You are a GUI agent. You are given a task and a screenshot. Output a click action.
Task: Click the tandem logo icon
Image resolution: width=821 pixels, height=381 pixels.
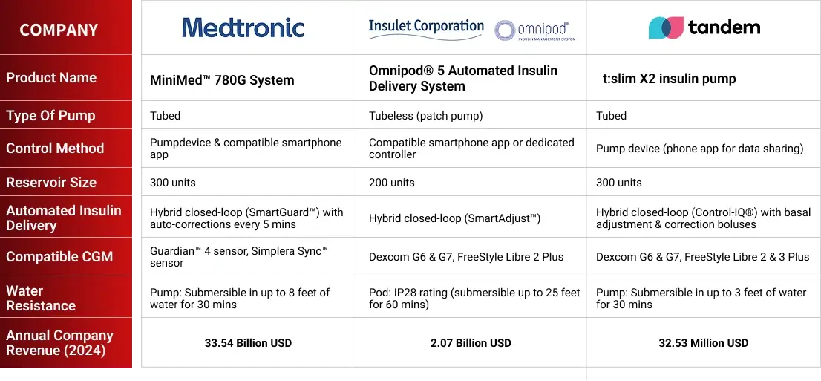[666, 27]
